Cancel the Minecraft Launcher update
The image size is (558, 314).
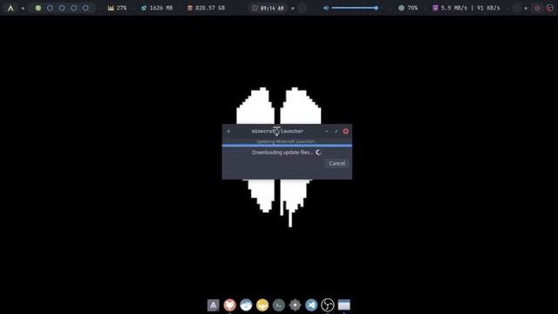click(337, 163)
